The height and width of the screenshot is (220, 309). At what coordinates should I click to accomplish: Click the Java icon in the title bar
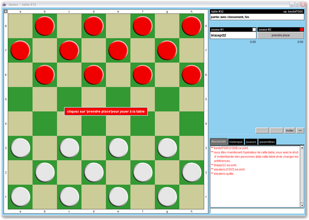click(5, 4)
